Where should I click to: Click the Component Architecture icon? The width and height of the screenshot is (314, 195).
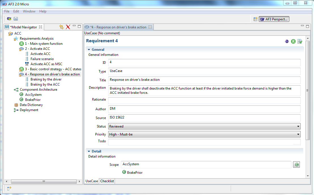point(16,90)
